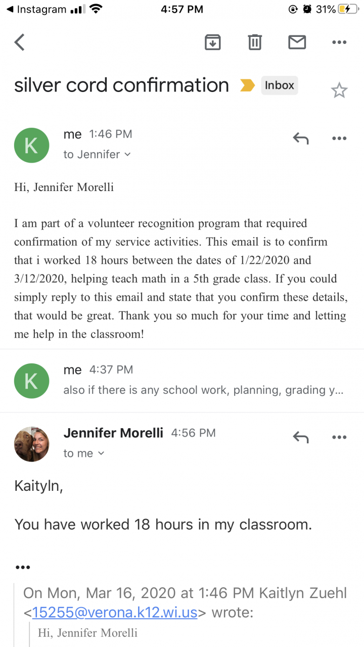Tap the green K avatar on first message
The image size is (364, 647).
(31, 145)
